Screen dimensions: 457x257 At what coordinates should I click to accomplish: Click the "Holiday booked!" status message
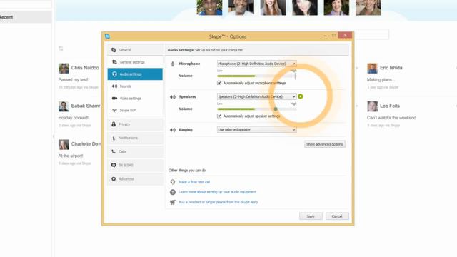[73, 118]
